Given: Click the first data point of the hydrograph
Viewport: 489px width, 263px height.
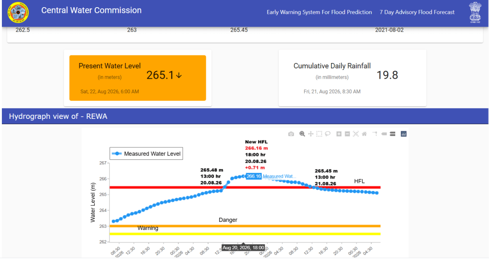Looking at the screenshot, I should [x=113, y=221].
